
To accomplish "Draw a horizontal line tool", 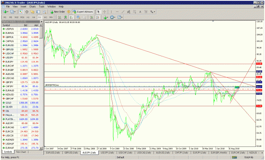I will 117,12.
